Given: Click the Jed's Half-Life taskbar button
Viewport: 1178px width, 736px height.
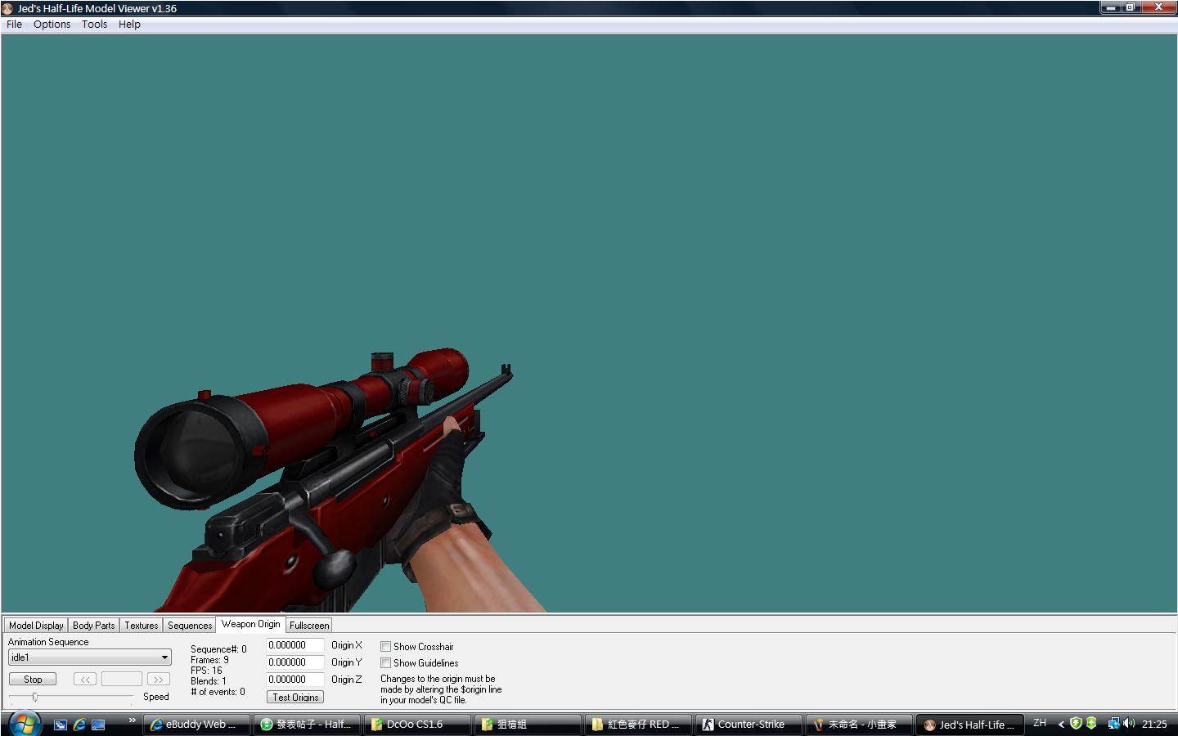Looking at the screenshot, I should coord(970,725).
